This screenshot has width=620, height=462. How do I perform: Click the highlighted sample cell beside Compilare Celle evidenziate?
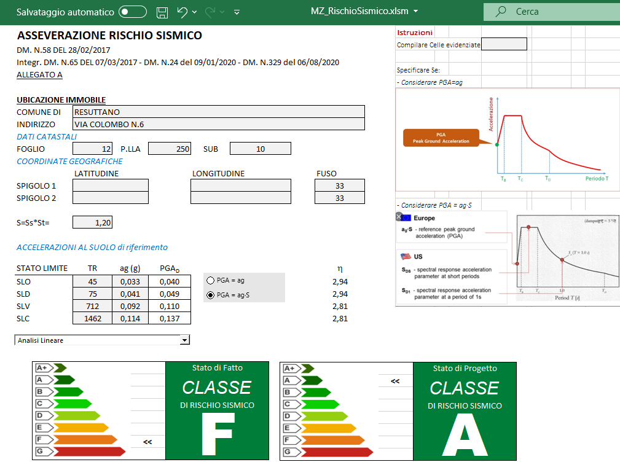504,44
